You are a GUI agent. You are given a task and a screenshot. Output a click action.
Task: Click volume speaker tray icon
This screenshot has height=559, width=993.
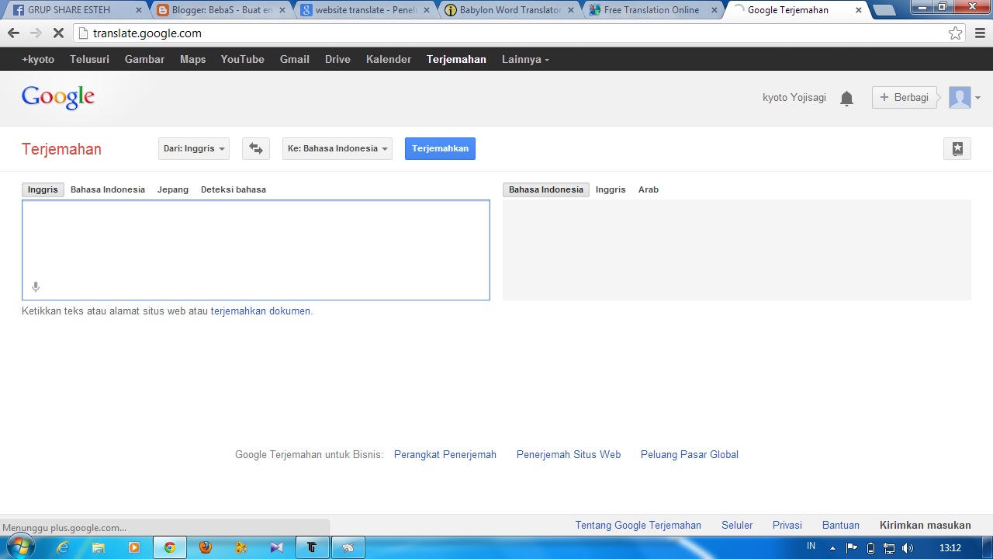coord(908,548)
